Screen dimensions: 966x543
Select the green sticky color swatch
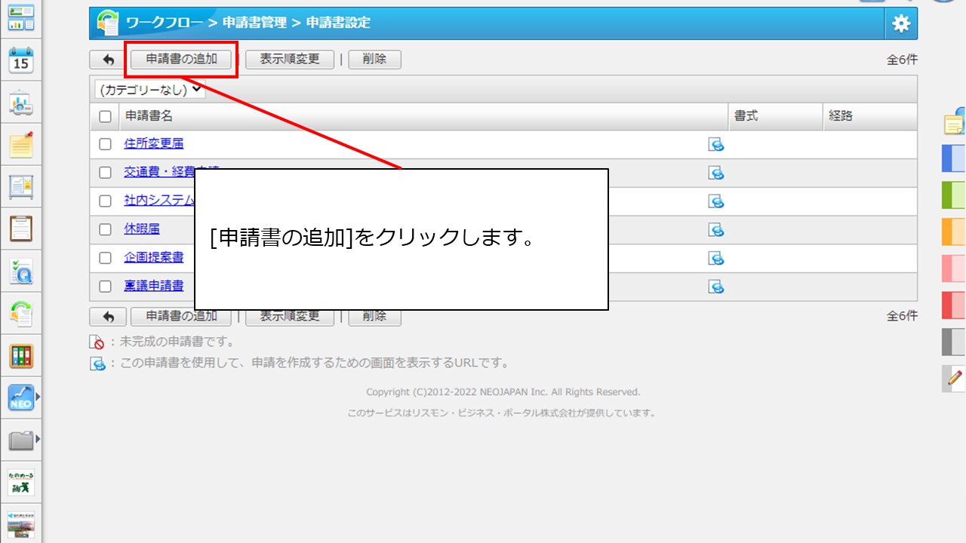[954, 195]
